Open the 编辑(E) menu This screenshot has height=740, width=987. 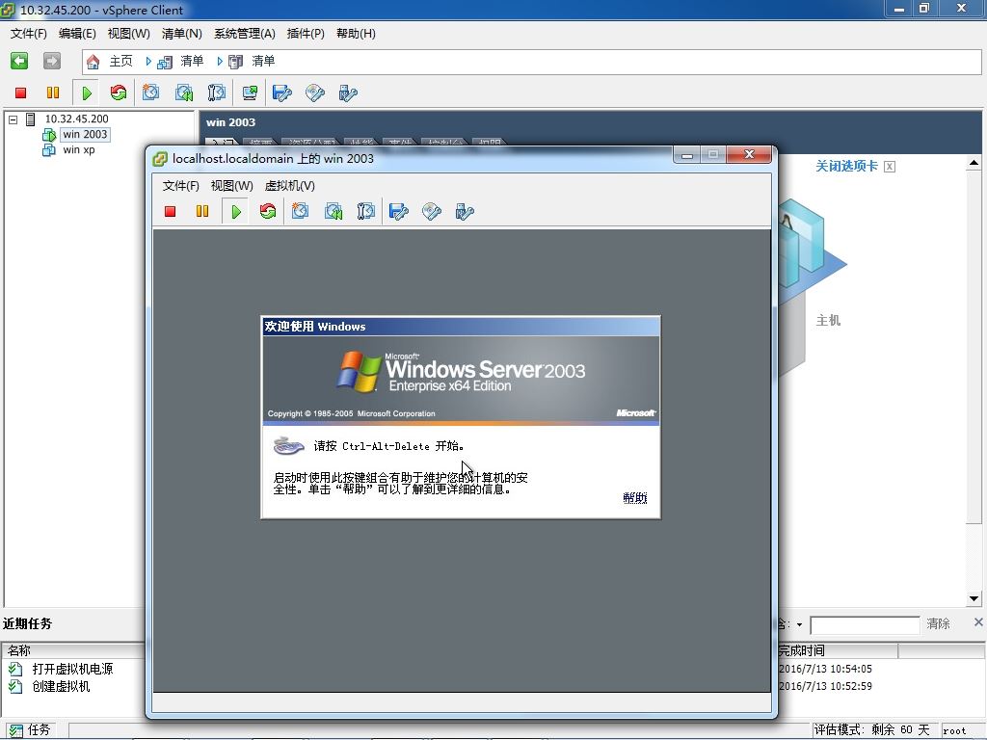(x=77, y=34)
